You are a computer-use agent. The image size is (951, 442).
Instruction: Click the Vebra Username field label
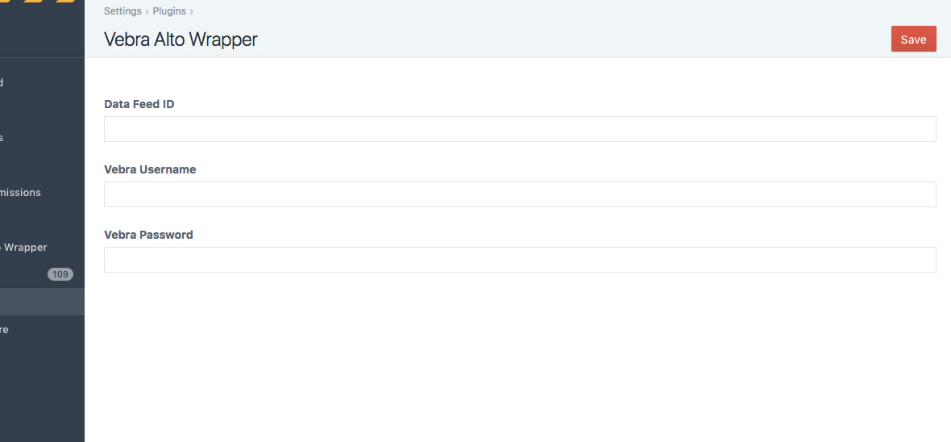pos(150,169)
